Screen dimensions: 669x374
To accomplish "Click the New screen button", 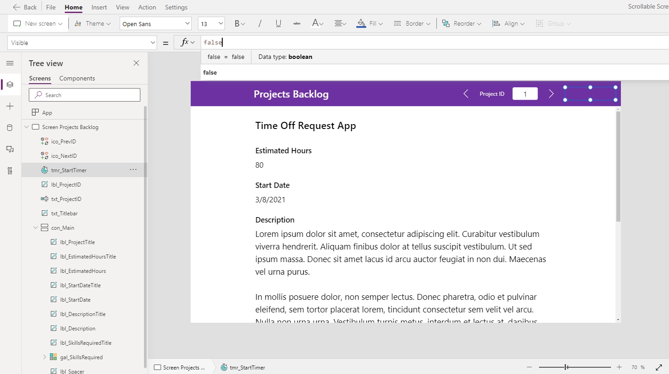I will pos(37,23).
